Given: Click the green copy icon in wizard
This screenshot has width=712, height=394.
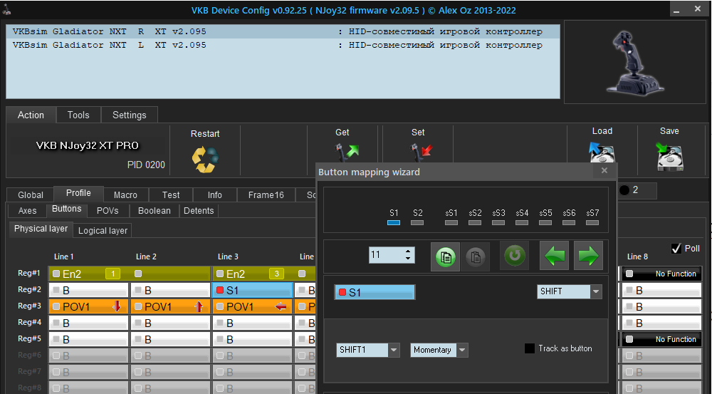Looking at the screenshot, I should click(445, 256).
